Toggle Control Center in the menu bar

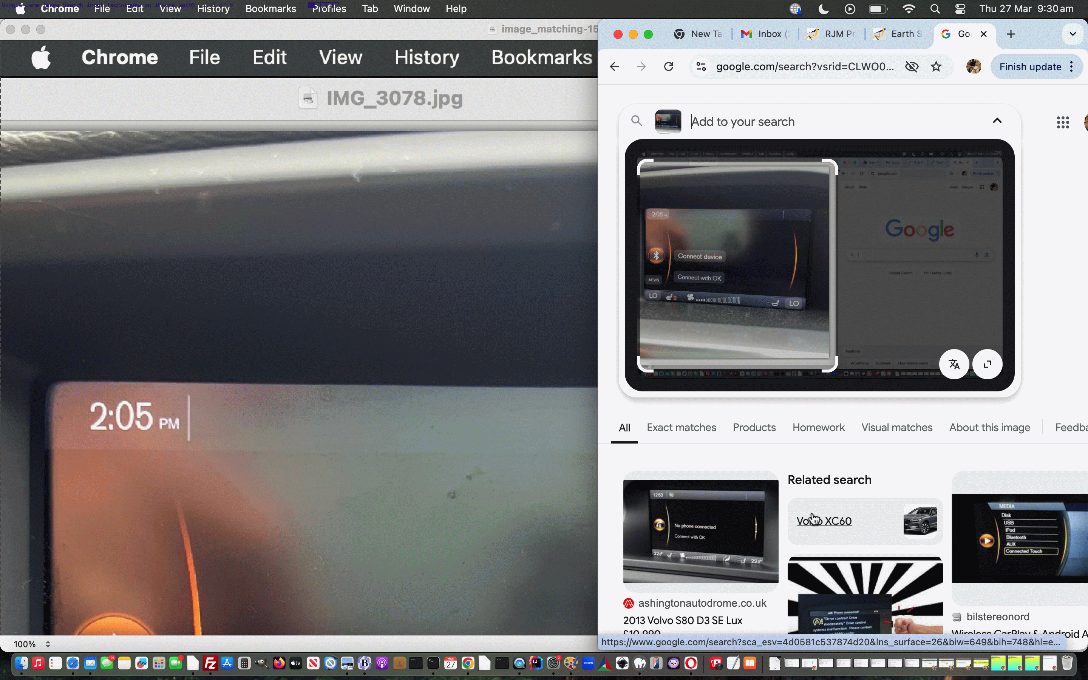click(960, 9)
